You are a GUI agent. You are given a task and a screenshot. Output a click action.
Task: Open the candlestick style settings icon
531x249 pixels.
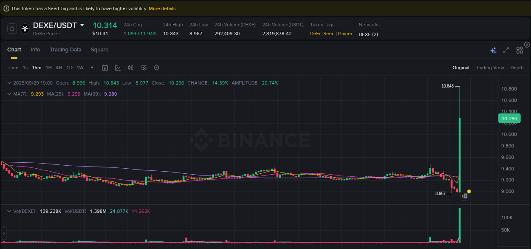(130, 67)
